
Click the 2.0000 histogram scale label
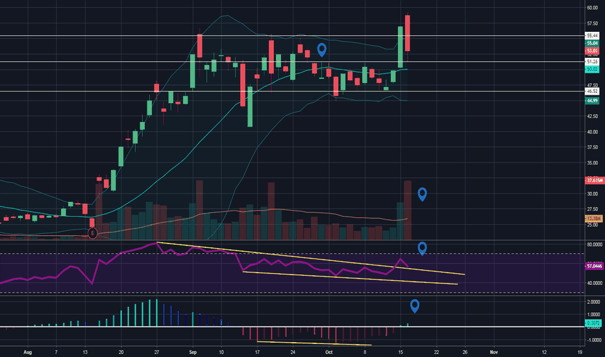coord(593,302)
